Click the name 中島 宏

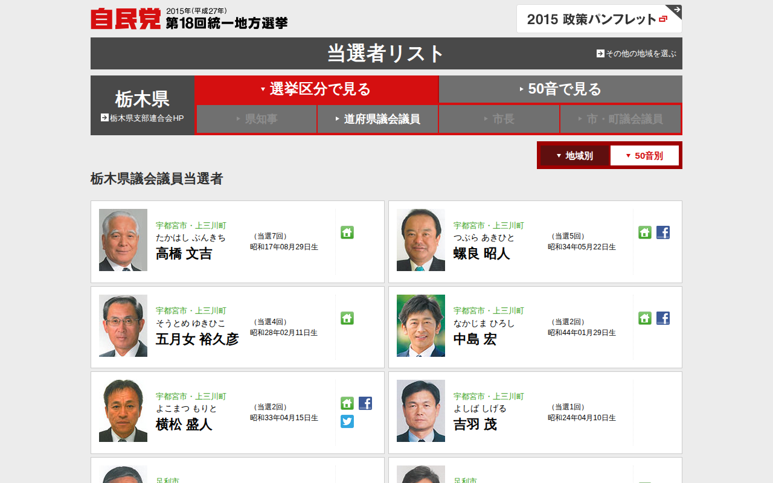(475, 339)
